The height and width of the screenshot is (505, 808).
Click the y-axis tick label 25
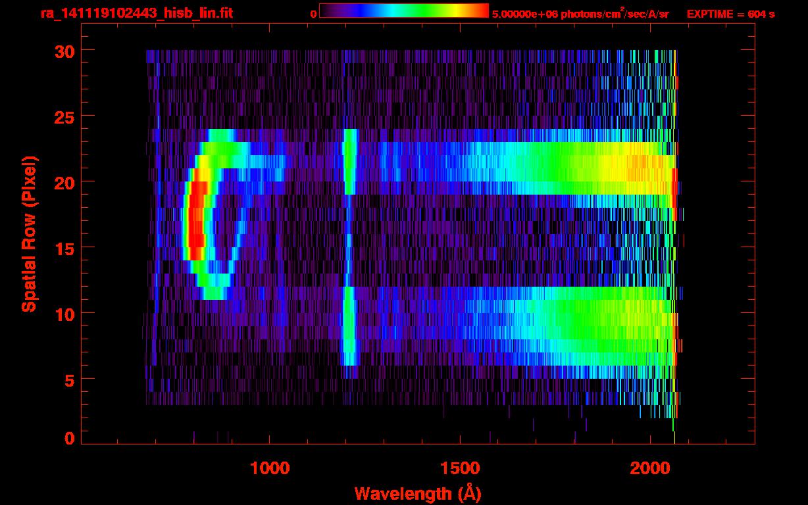point(64,116)
